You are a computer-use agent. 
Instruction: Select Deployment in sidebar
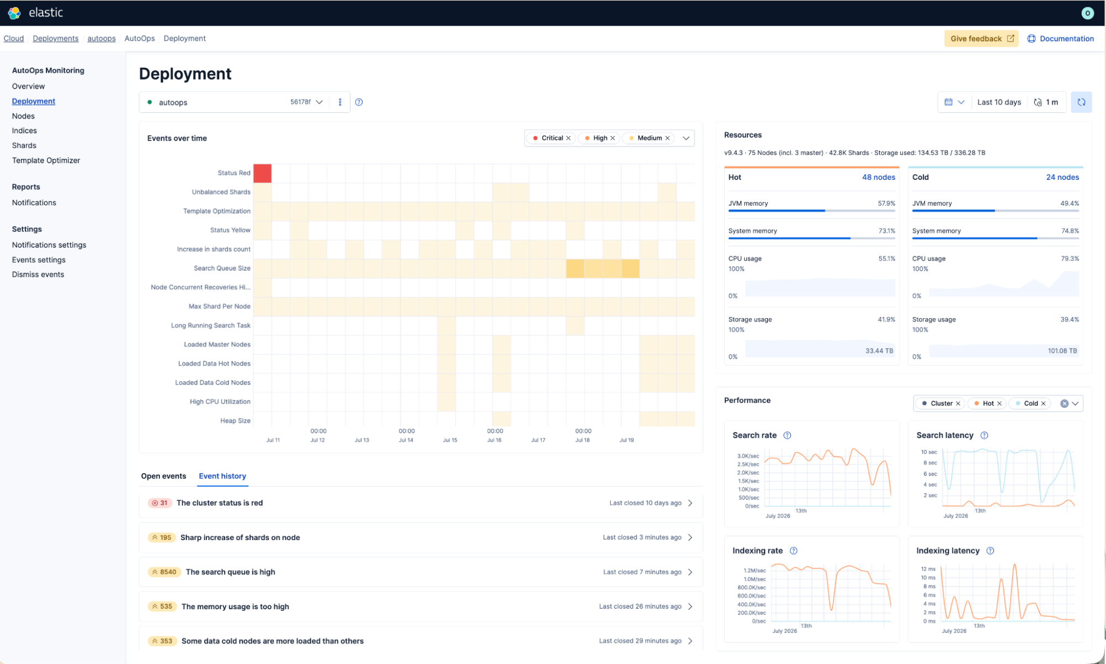pos(33,101)
